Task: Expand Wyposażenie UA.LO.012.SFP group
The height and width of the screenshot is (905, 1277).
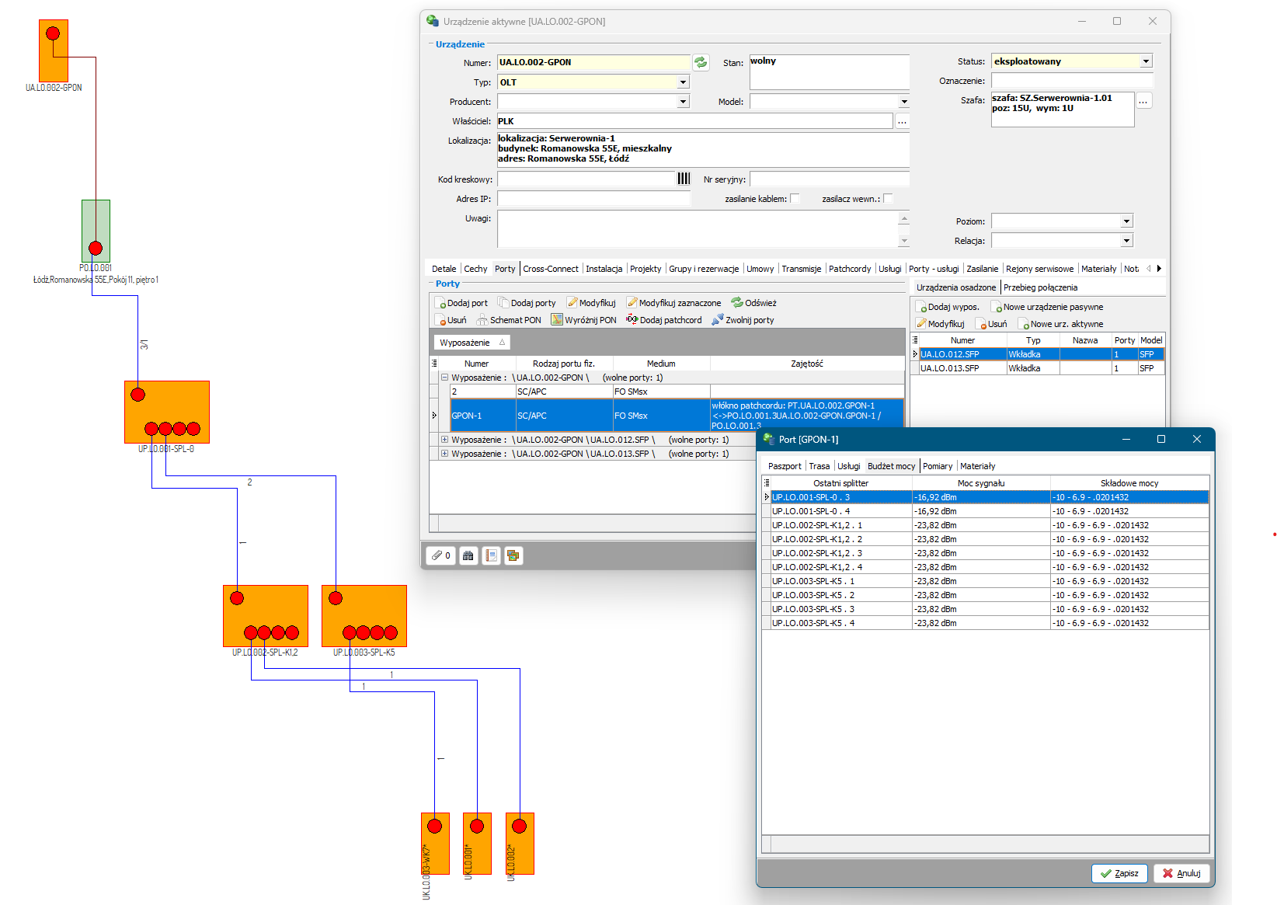Action: click(x=445, y=440)
